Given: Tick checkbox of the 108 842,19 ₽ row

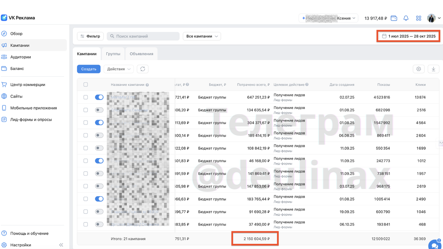Looking at the screenshot, I should pos(86,148).
